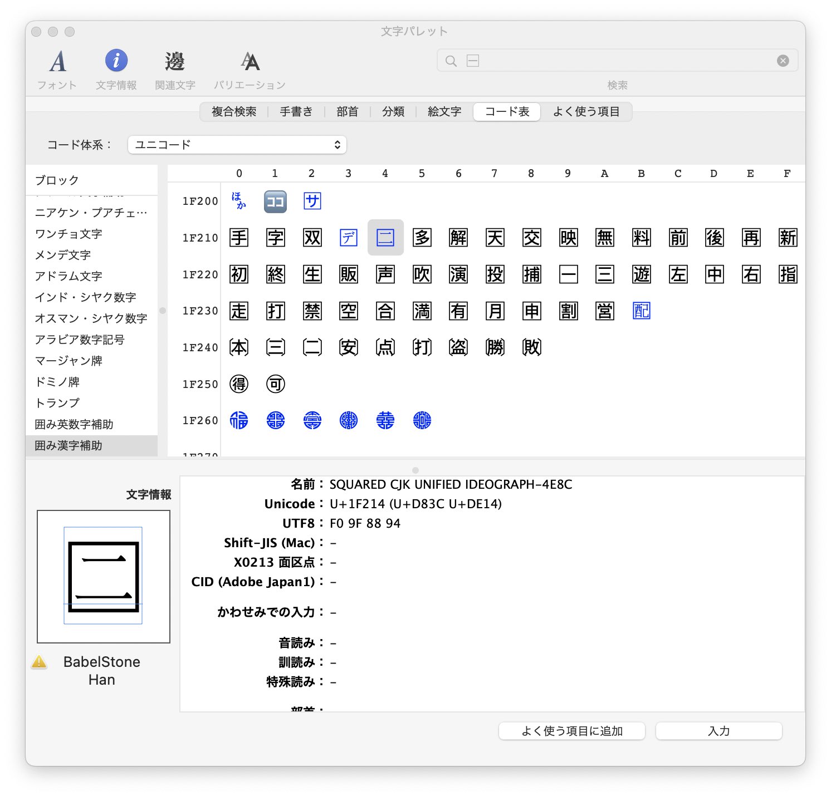Select the squared サ character

point(312,202)
